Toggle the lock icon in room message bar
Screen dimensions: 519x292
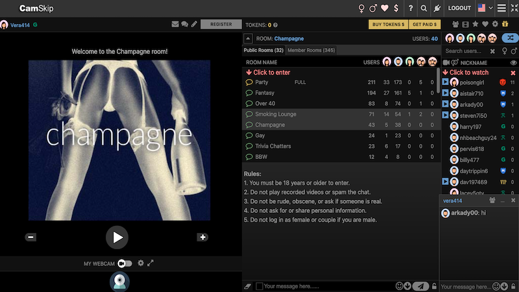tap(434, 286)
